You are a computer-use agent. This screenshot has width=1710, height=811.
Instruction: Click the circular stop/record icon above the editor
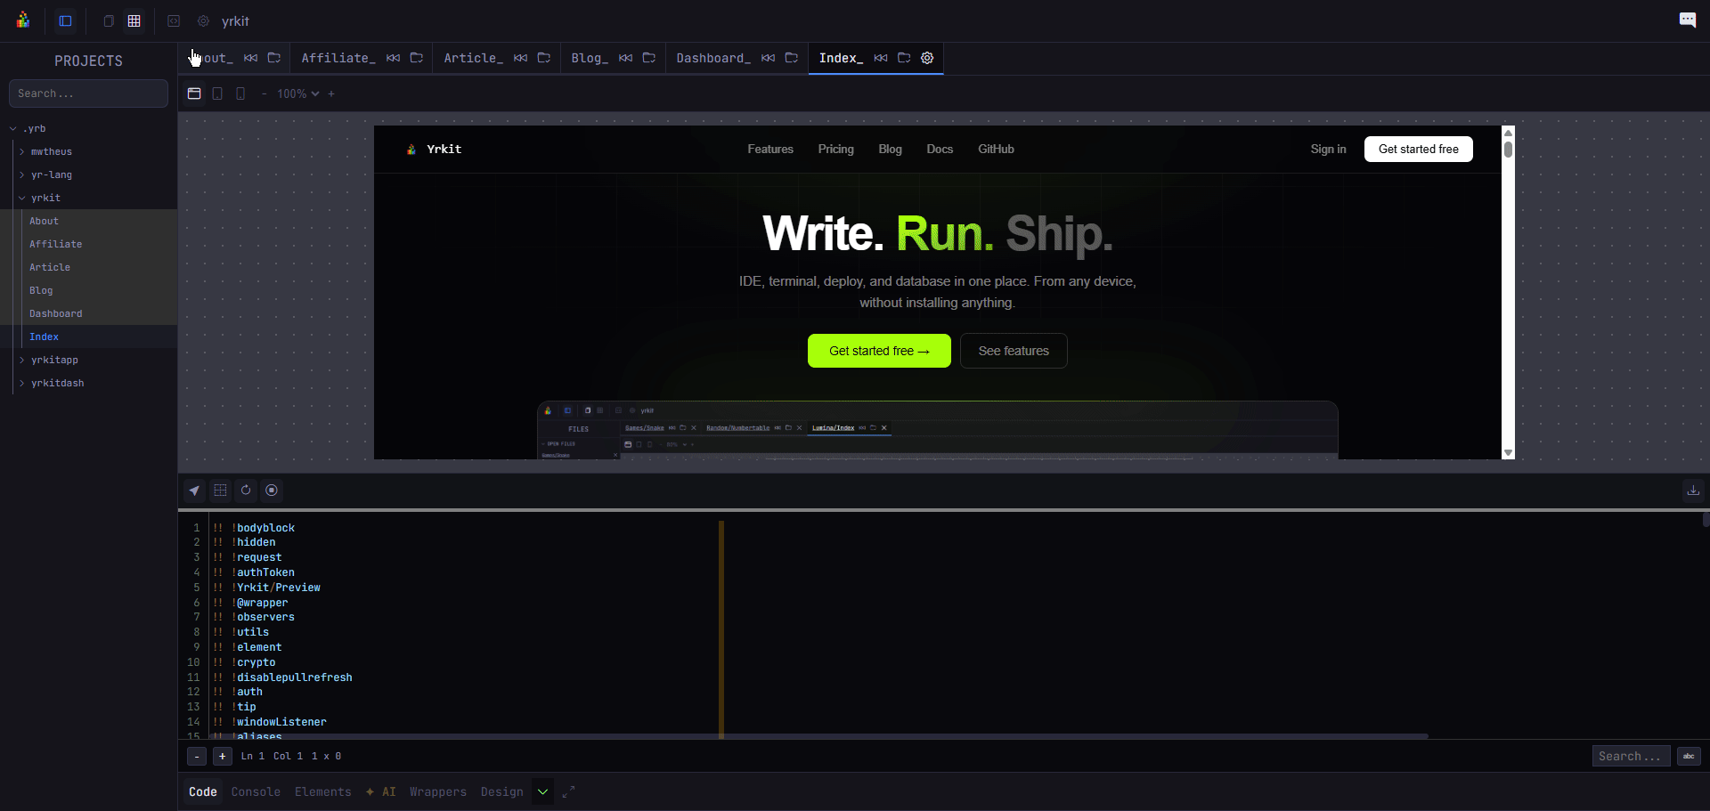tap(272, 491)
